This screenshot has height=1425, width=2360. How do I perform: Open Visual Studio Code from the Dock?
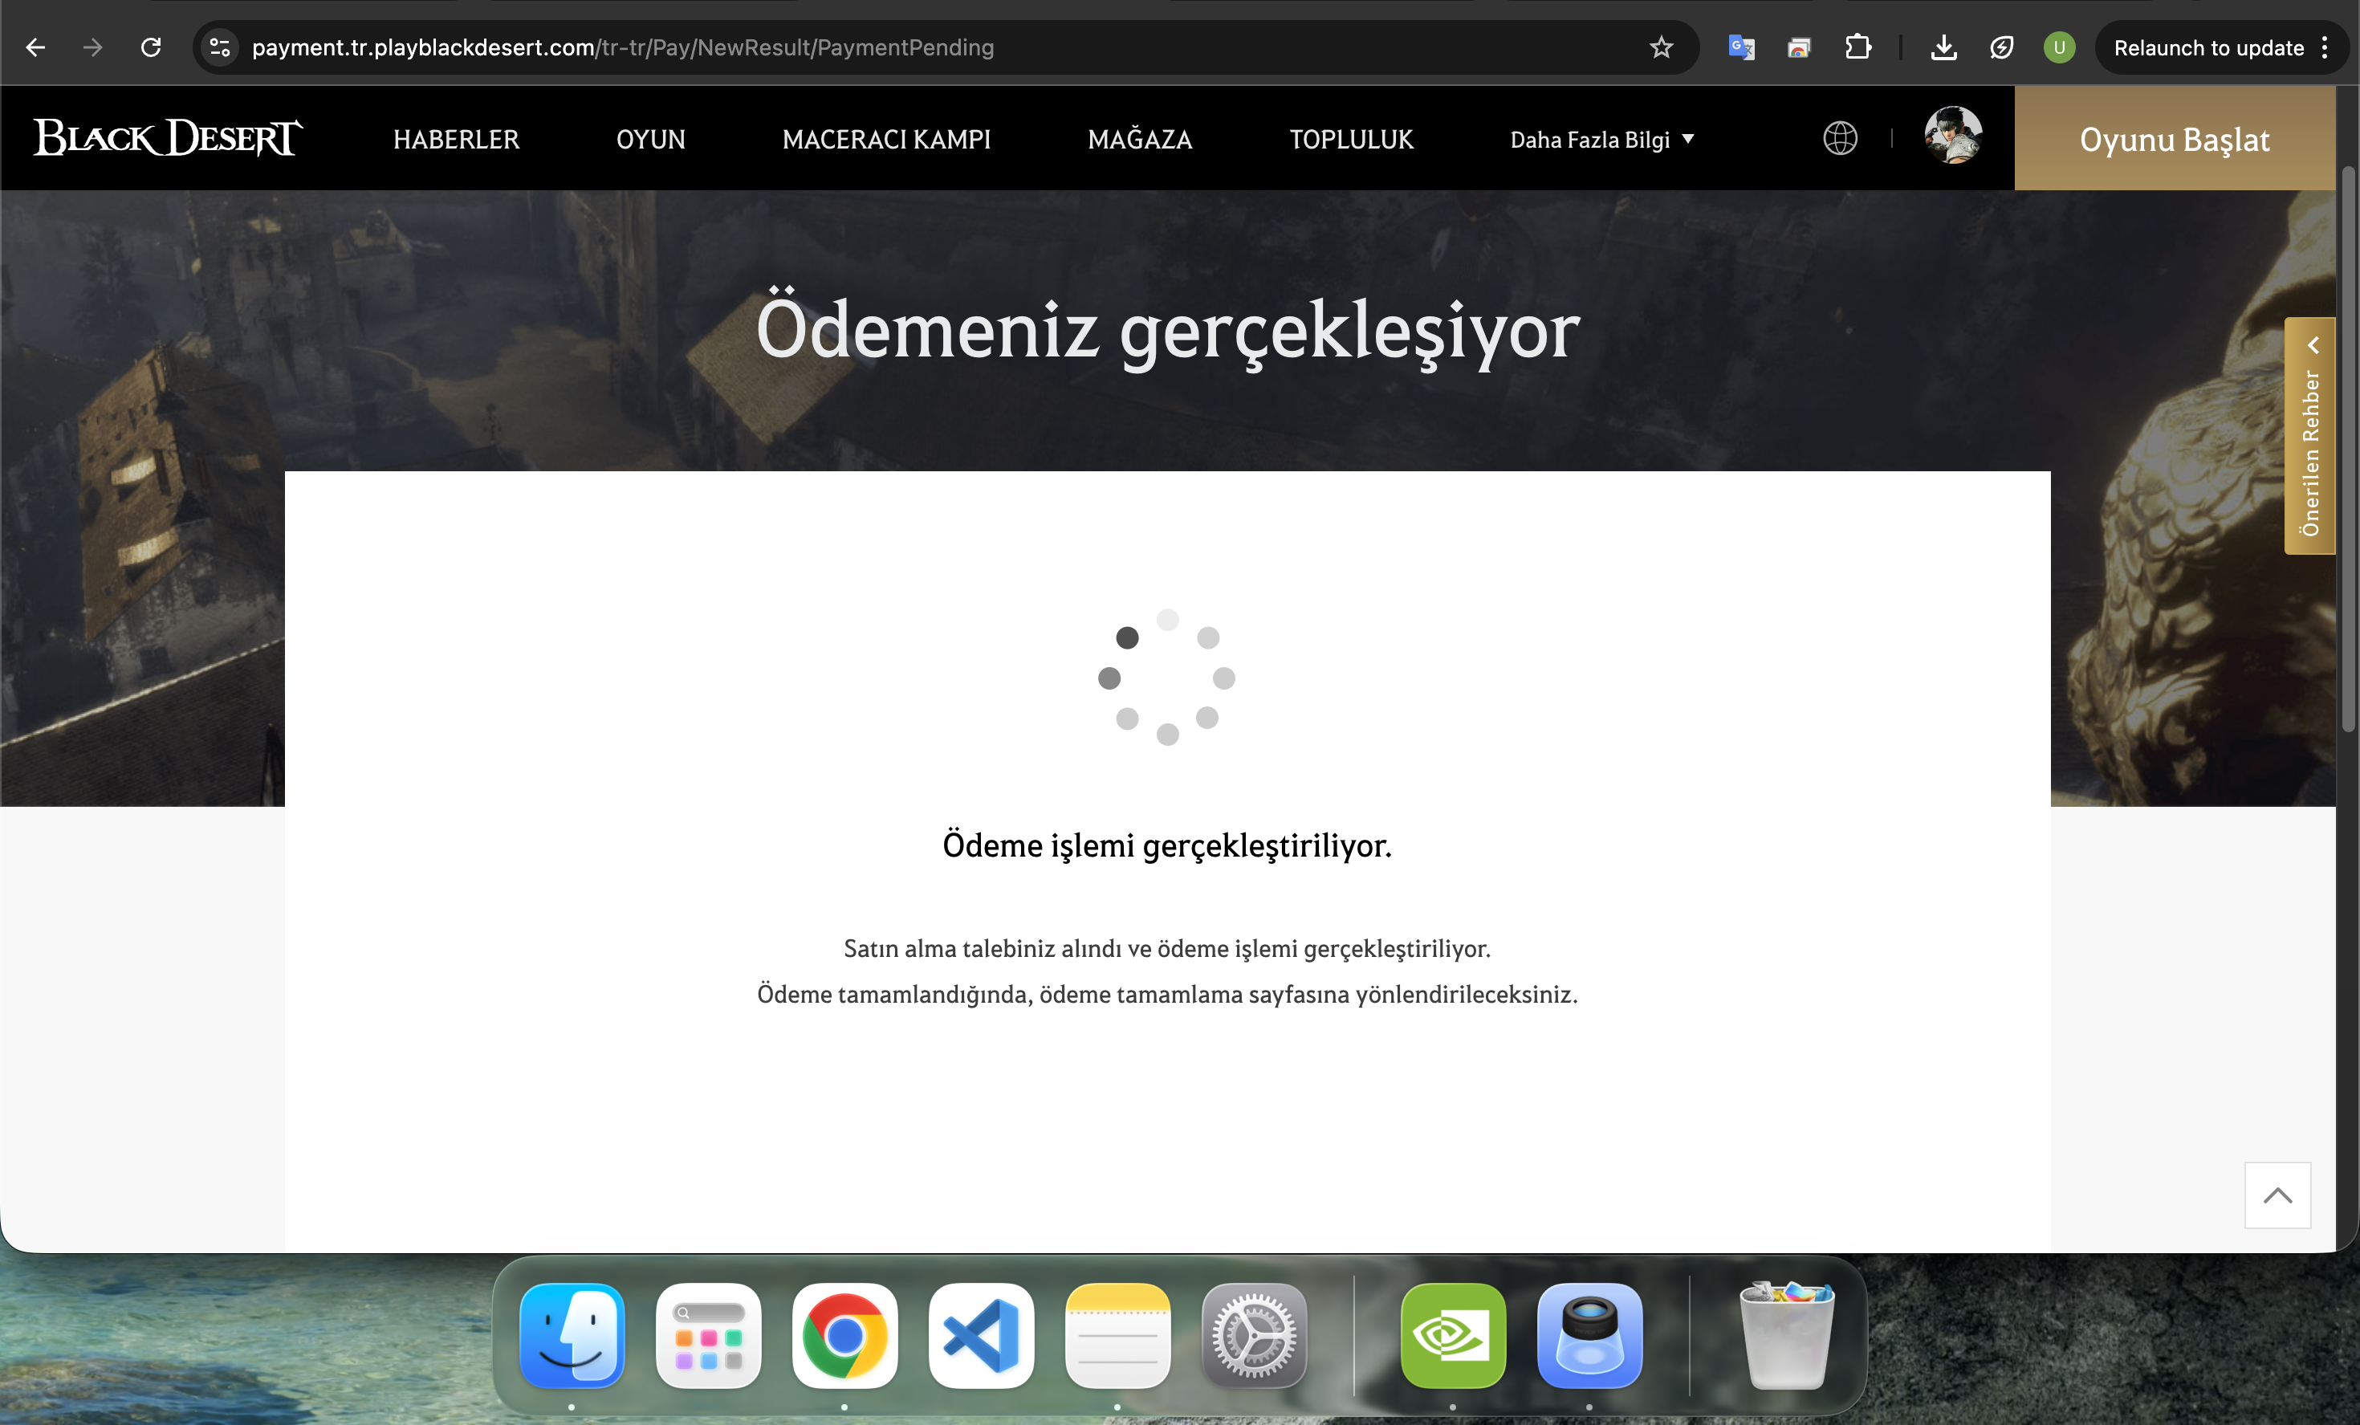(981, 1335)
